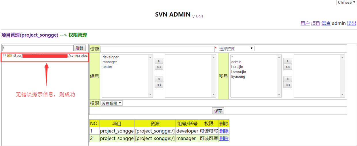The height and width of the screenshot is (146, 357).
Task: Select heruijie in the account list
Action: [237, 67]
